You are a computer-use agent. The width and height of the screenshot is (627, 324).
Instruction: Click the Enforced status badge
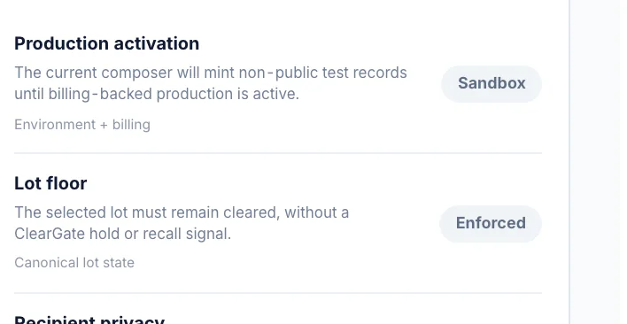[x=491, y=224]
